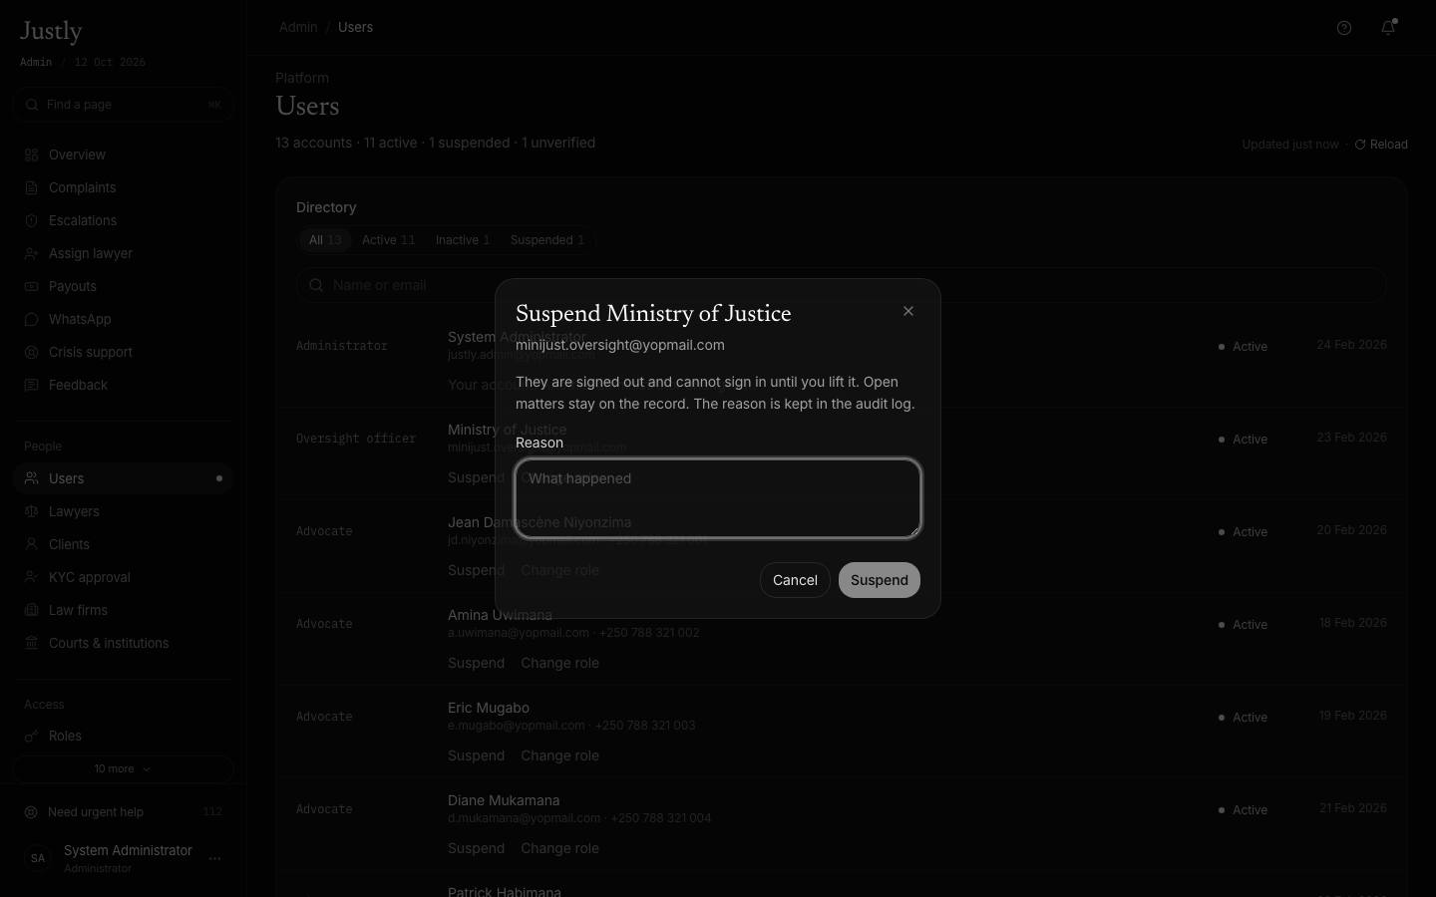Click the Name or email search field
The width and height of the screenshot is (1436, 897).
(841, 285)
